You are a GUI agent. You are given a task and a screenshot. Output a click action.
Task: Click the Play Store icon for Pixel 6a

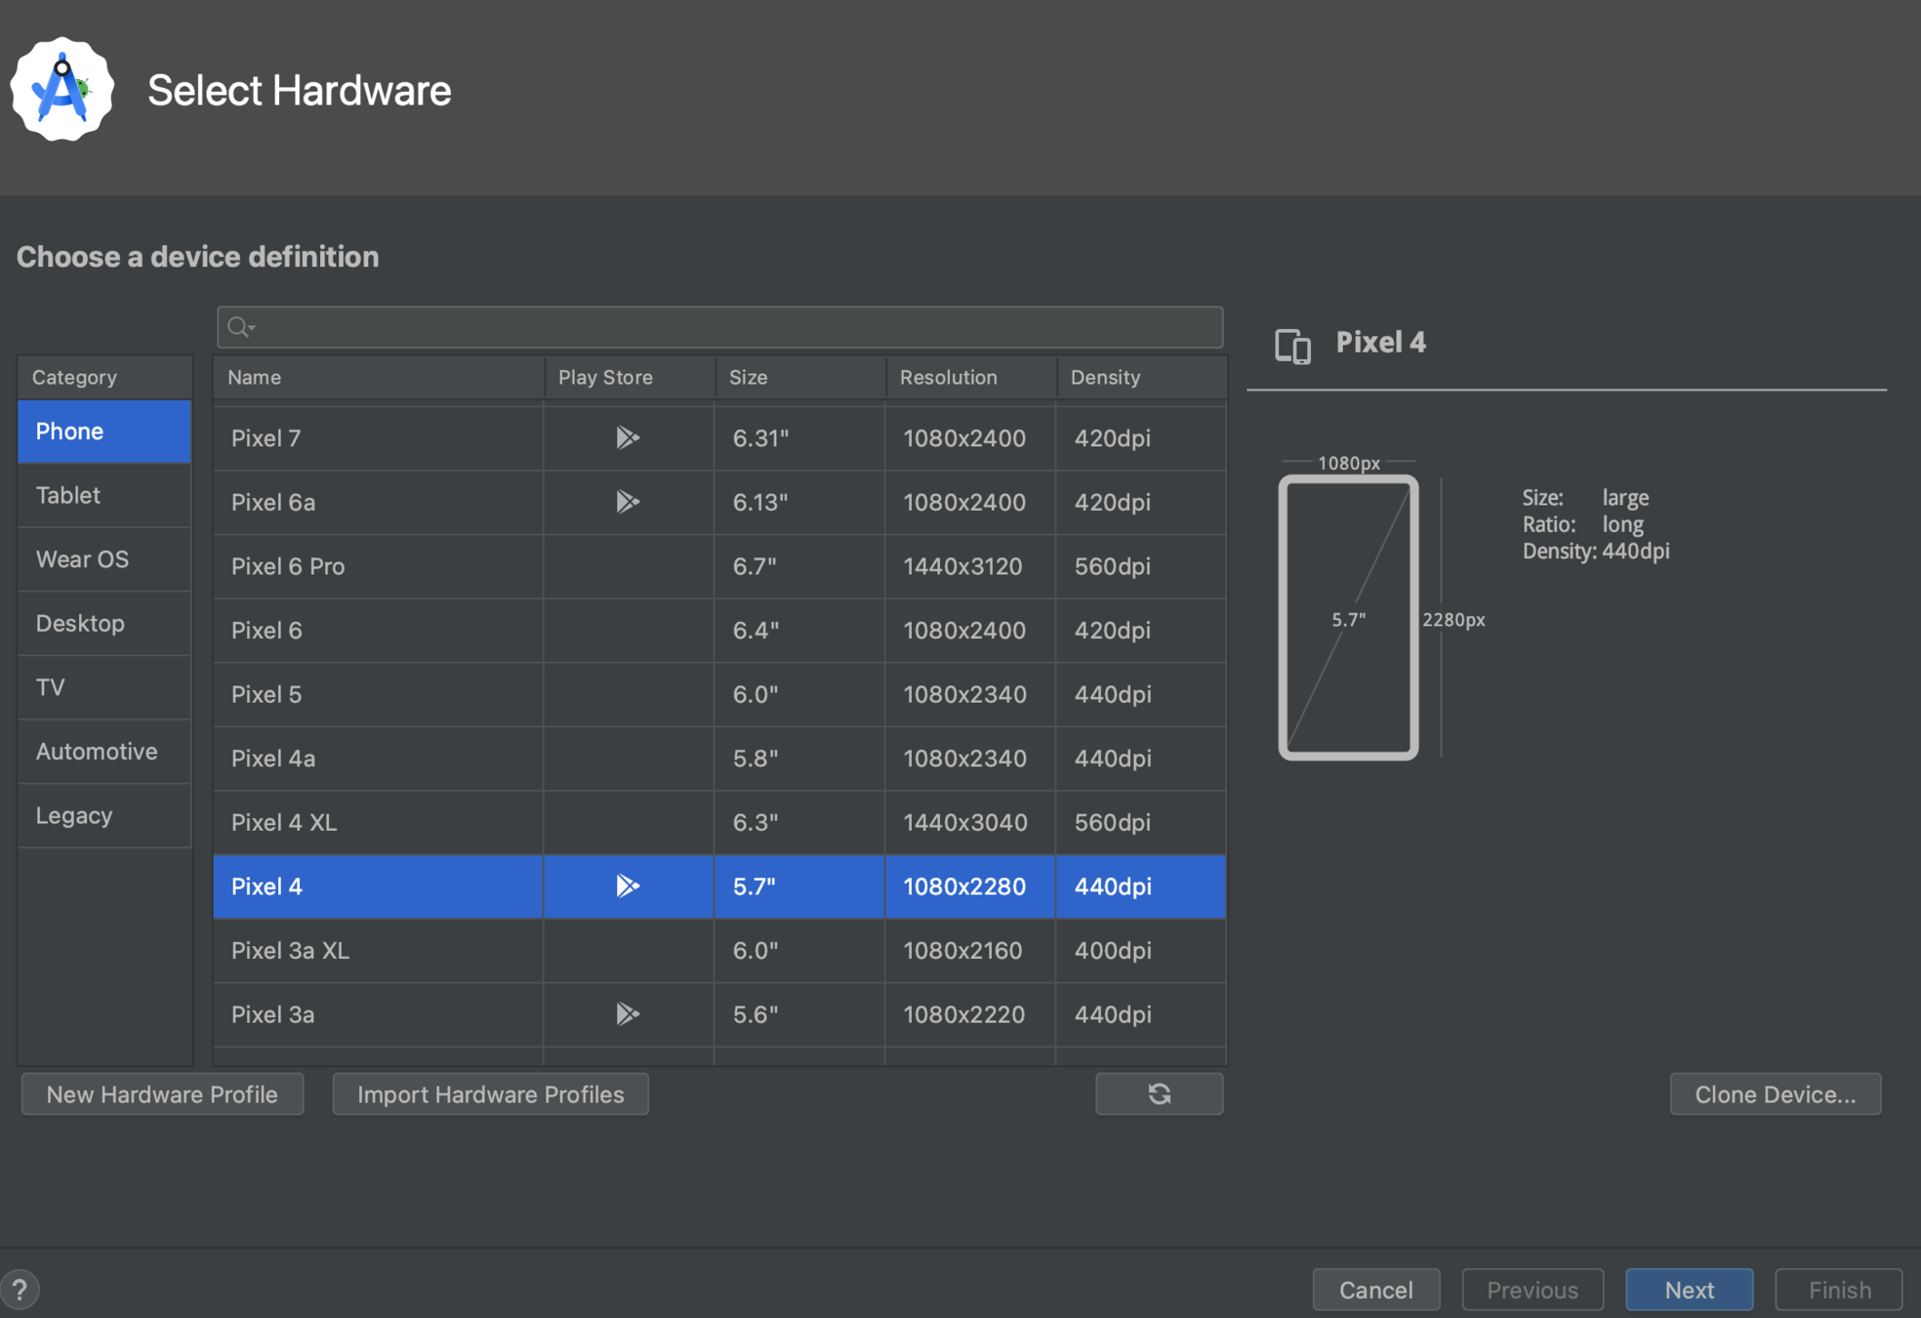pos(627,502)
